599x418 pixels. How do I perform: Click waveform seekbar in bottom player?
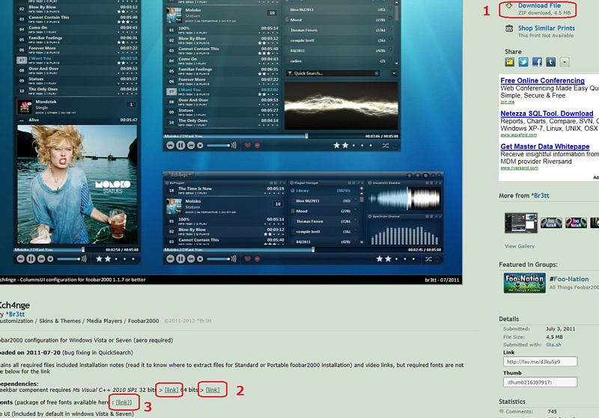pos(404,199)
